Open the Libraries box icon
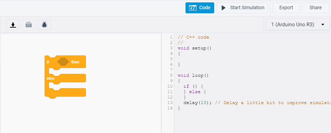 [x=29, y=25]
